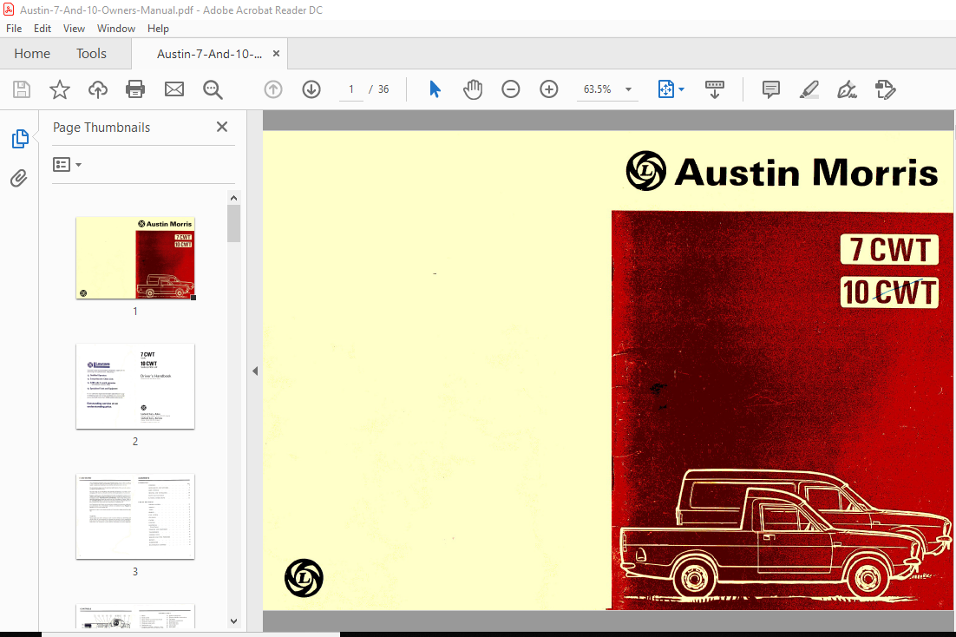Open the File menu
This screenshot has width=956, height=637.
14,29
